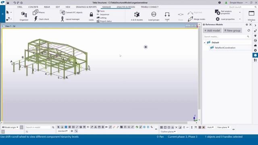Open the Window menu icon
This screenshot has width=258, height=145.
tap(252, 13)
